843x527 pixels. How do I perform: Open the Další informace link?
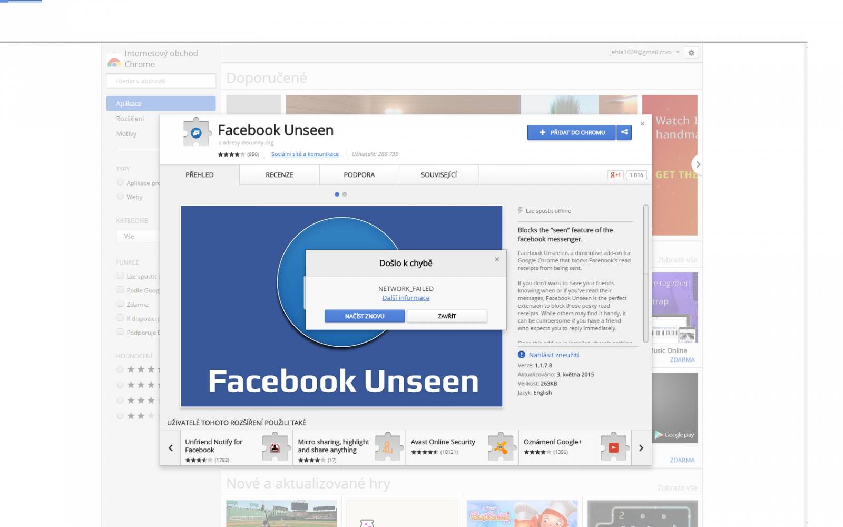pyautogui.click(x=406, y=298)
